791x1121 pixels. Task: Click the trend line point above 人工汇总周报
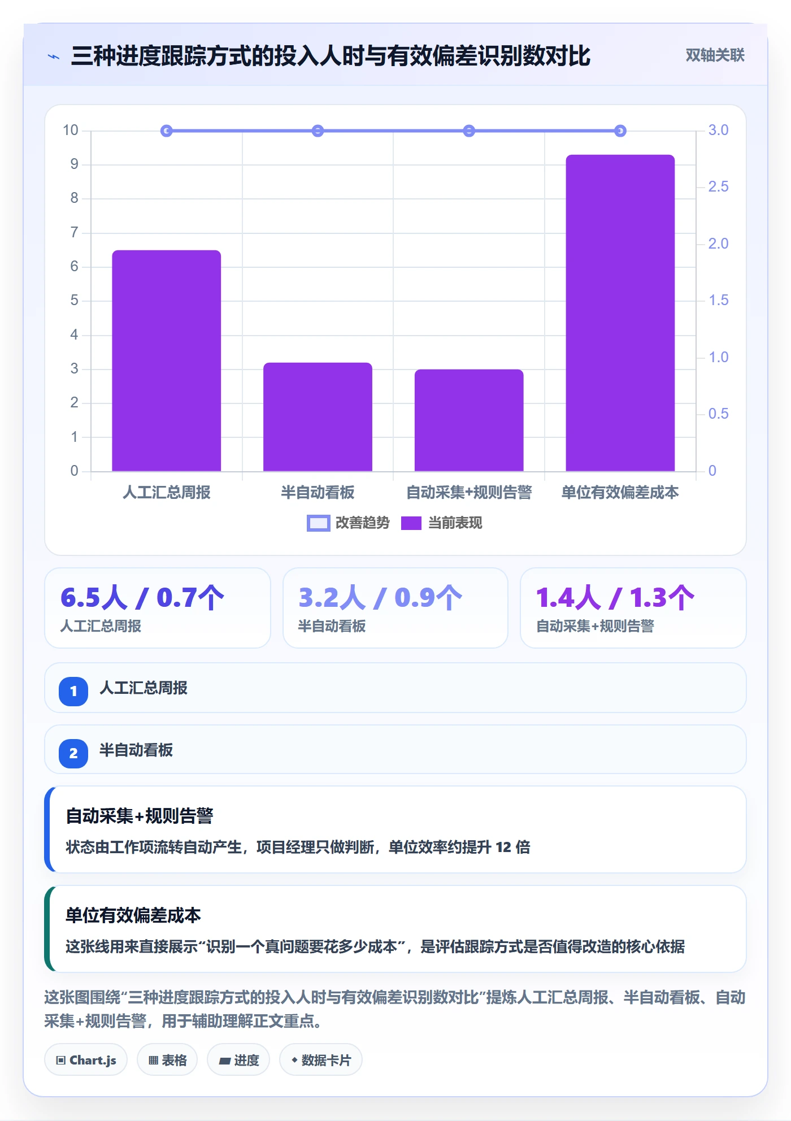click(167, 131)
